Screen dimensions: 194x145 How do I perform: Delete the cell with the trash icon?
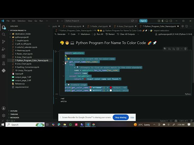tap(185, 49)
